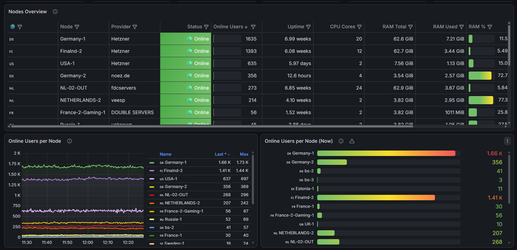Select the 12.6 hours uptime cell
Screen dimensions: 517x250
click(288, 76)
